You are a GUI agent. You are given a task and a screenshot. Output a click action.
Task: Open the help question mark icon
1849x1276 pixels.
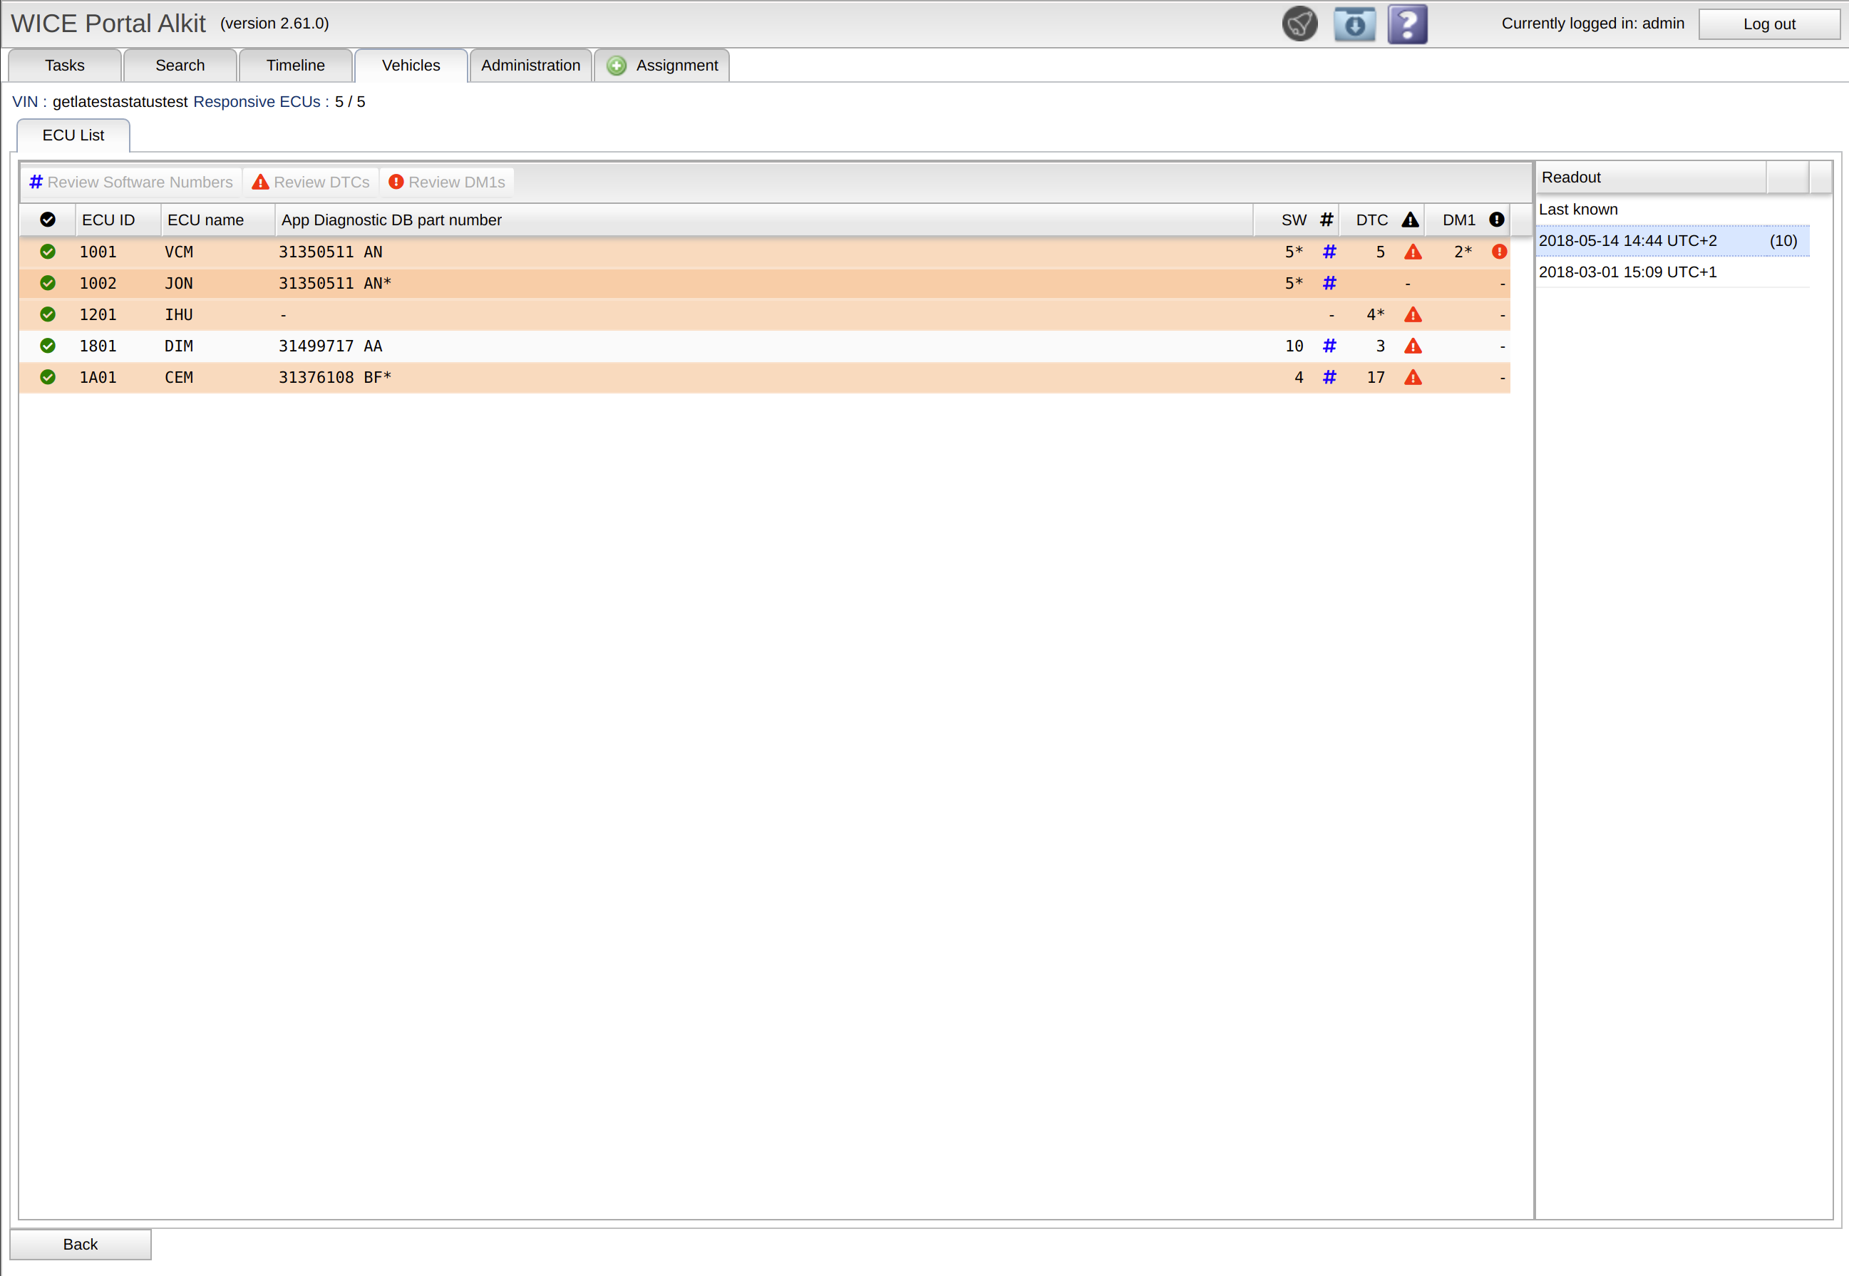point(1407,24)
